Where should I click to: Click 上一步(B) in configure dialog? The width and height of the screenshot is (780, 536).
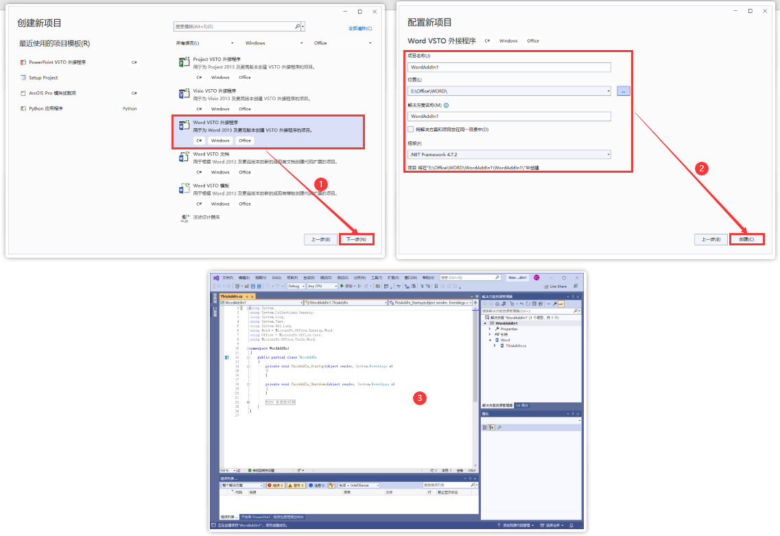click(710, 239)
